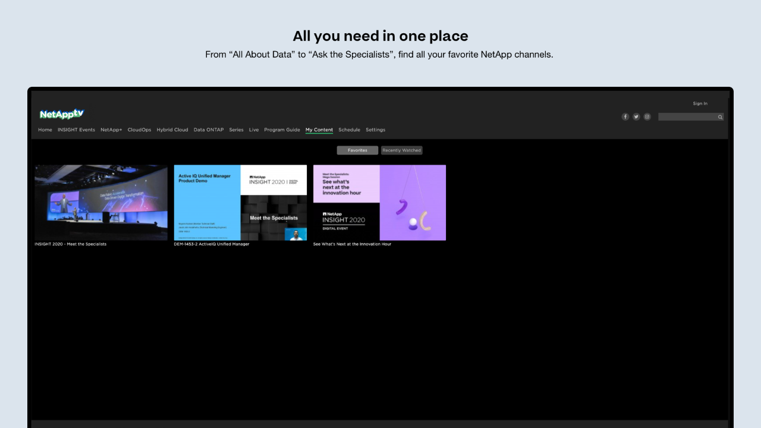Click the NetApp TV logo
Viewport: 761px width, 428px height.
62,114
